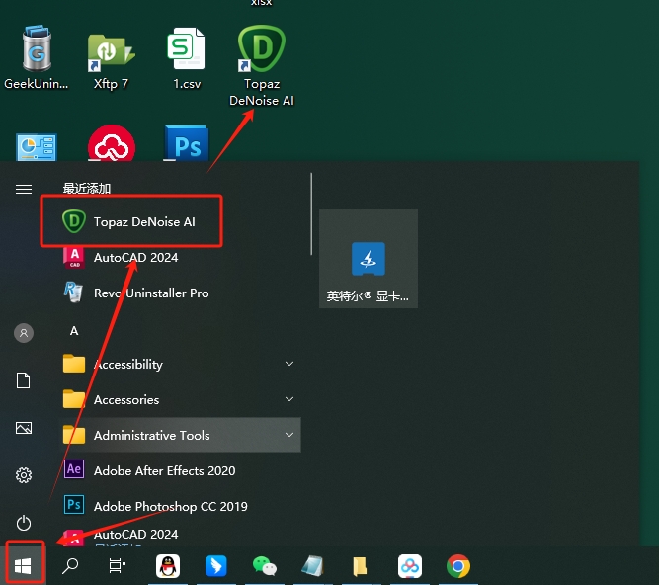659x585 pixels.
Task: Open Settings gear in Start sidebar
Action: 24,475
